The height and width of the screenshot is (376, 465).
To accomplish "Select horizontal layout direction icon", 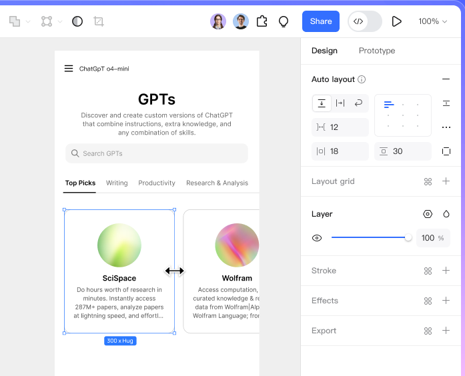I will (x=340, y=103).
